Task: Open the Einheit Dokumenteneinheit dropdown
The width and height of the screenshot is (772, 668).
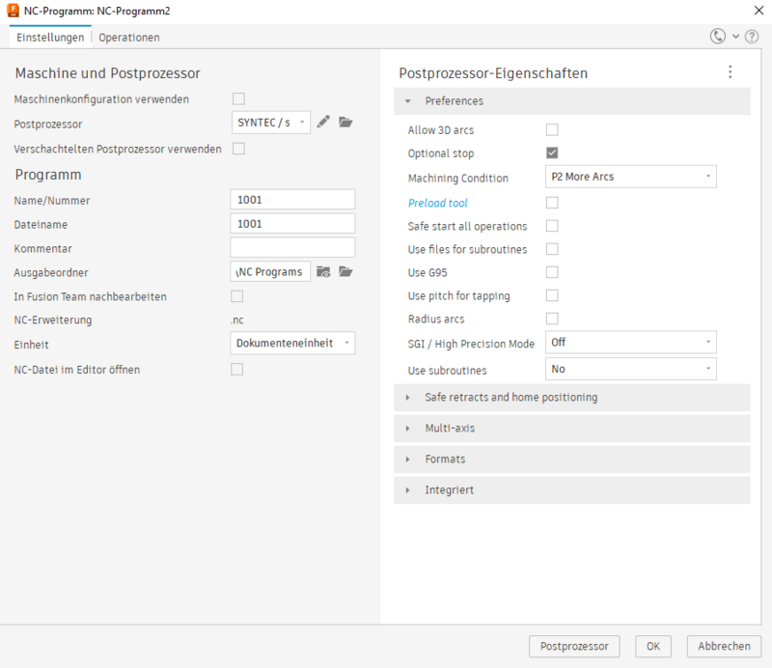Action: (293, 343)
